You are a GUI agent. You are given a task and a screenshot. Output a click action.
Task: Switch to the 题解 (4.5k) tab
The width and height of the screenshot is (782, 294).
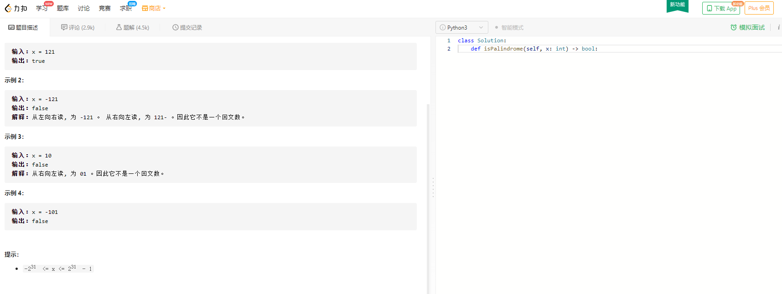pos(133,28)
